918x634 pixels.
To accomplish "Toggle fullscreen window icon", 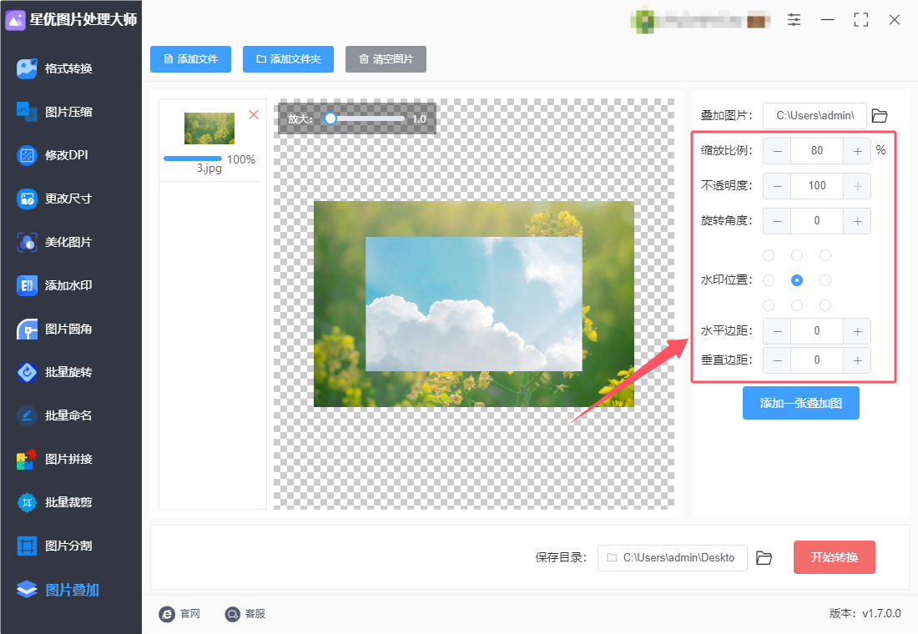I will 860,20.
